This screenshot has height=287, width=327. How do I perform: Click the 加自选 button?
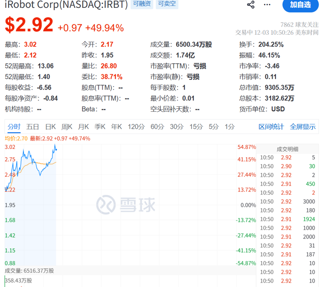click(300, 5)
